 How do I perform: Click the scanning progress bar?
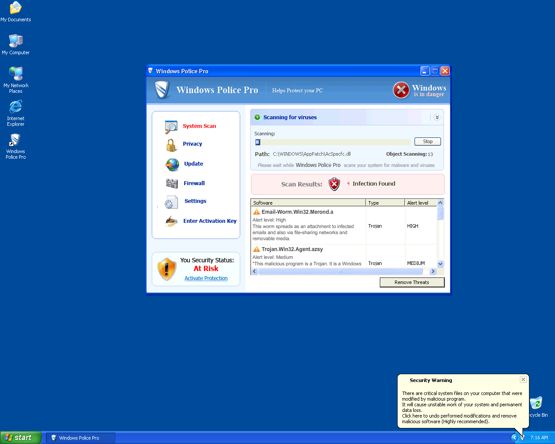coord(333,142)
